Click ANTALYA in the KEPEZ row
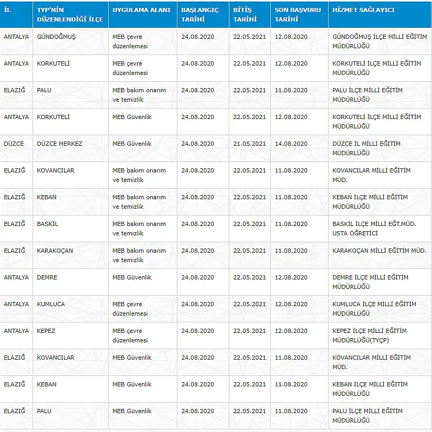This screenshot has width=432, height=432. [x=16, y=336]
